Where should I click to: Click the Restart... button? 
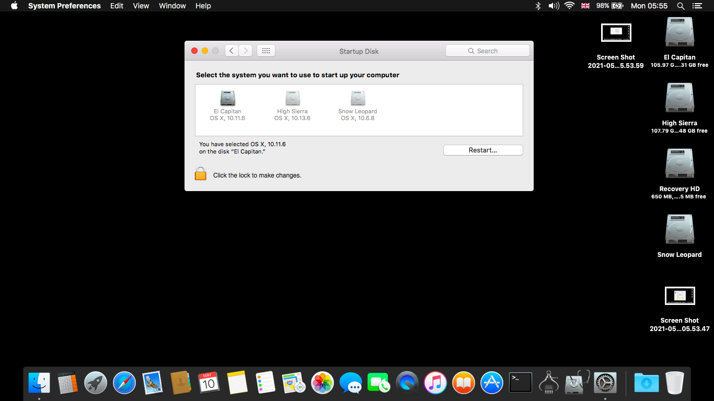[x=483, y=150]
